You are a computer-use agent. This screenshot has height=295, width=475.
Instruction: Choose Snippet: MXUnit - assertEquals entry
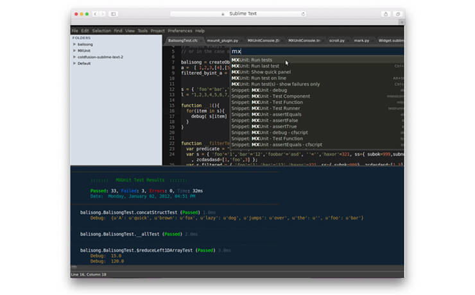317,114
